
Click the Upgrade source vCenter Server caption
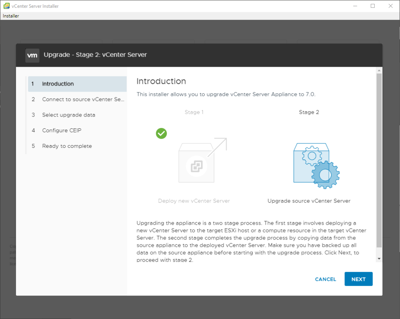[x=309, y=201]
